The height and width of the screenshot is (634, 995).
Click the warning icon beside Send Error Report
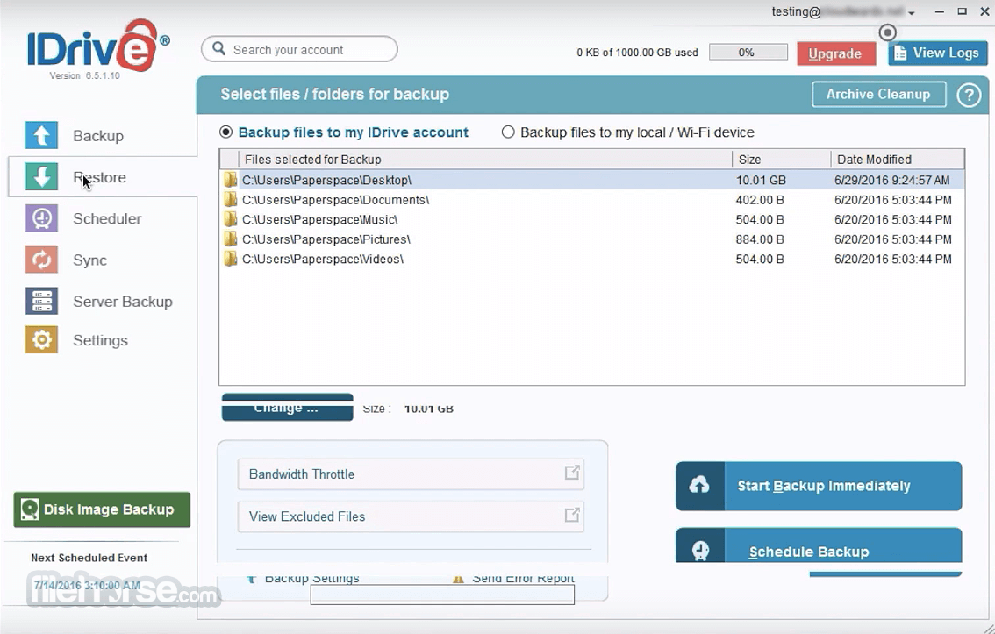[457, 579]
